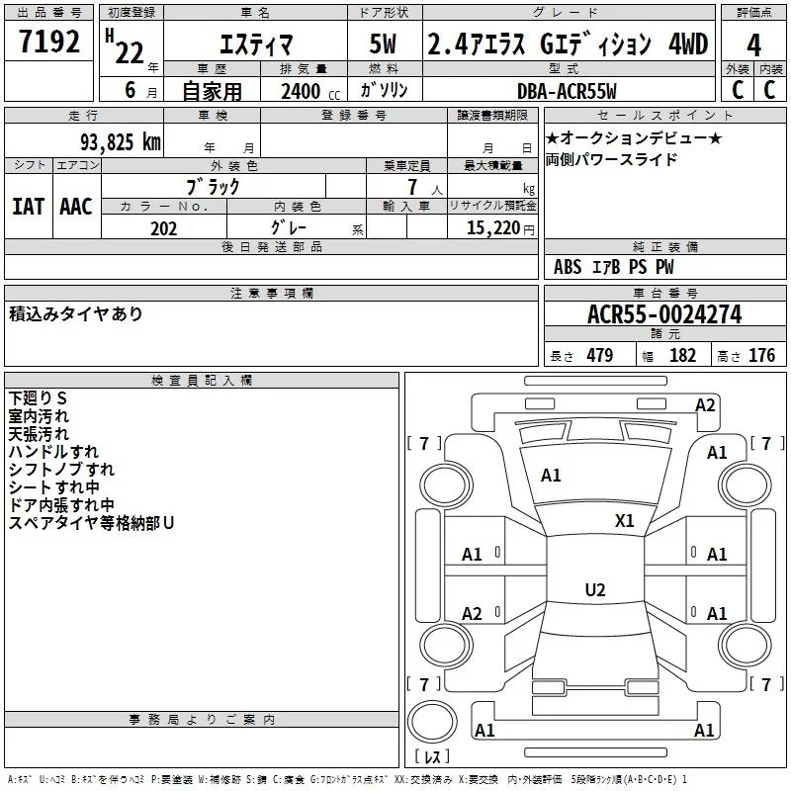Select the exterior color ブラック
The height and width of the screenshot is (791, 791).
point(213,187)
